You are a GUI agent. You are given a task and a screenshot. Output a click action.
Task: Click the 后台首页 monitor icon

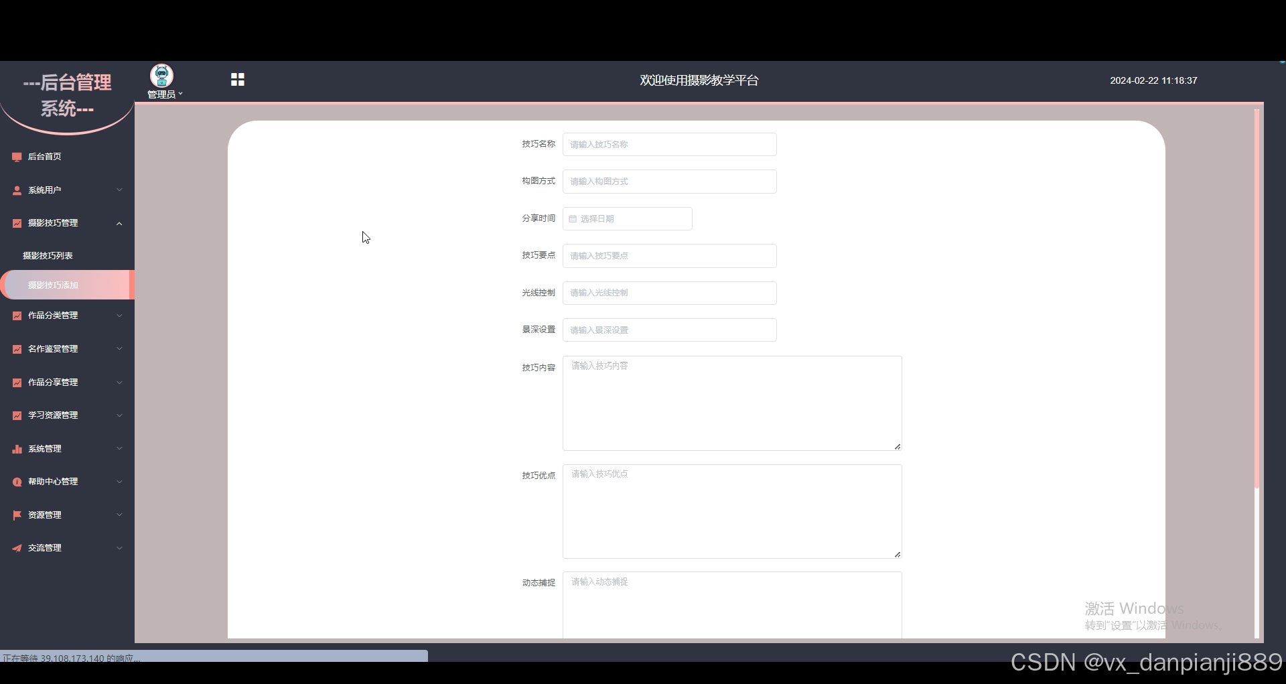17,157
